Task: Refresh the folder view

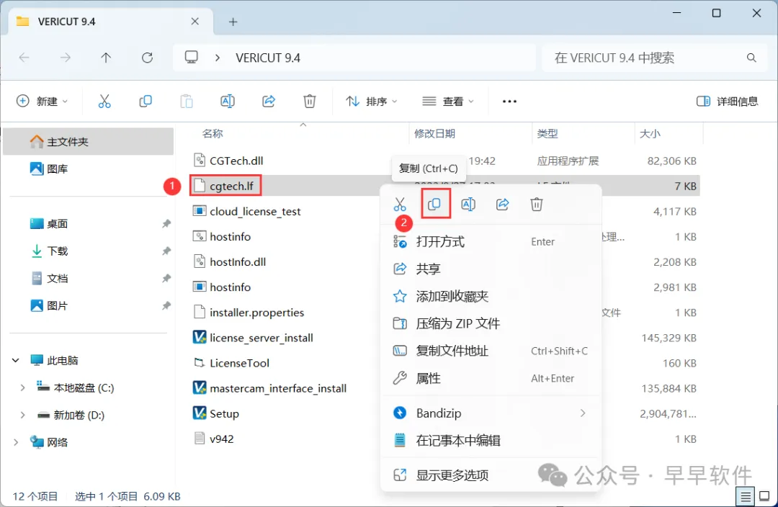Action: [148, 58]
